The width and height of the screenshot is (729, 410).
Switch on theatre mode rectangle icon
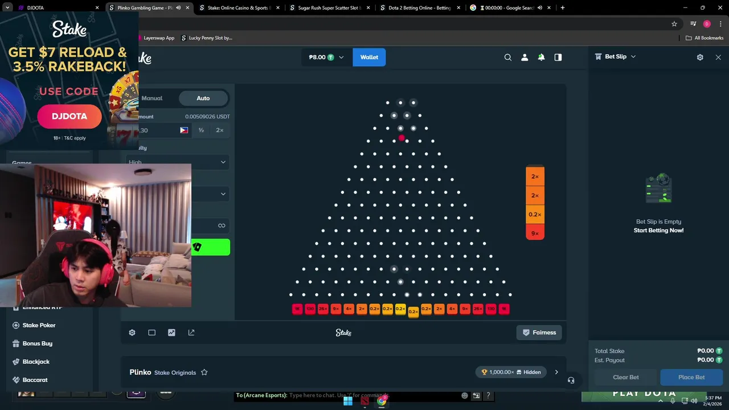click(x=151, y=333)
